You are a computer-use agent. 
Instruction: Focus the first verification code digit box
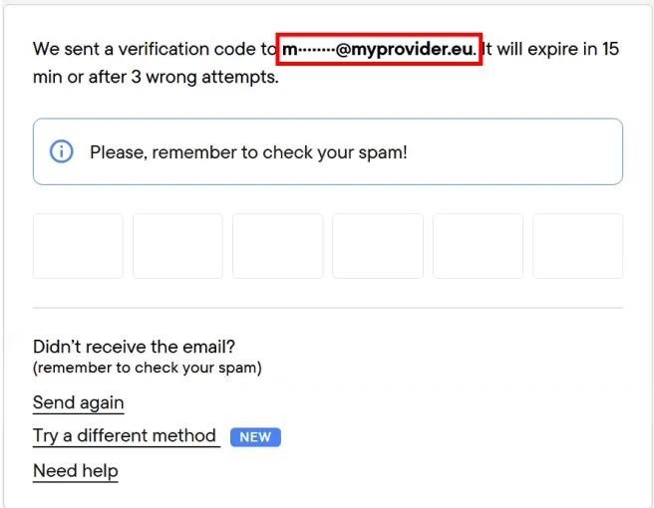tap(78, 246)
